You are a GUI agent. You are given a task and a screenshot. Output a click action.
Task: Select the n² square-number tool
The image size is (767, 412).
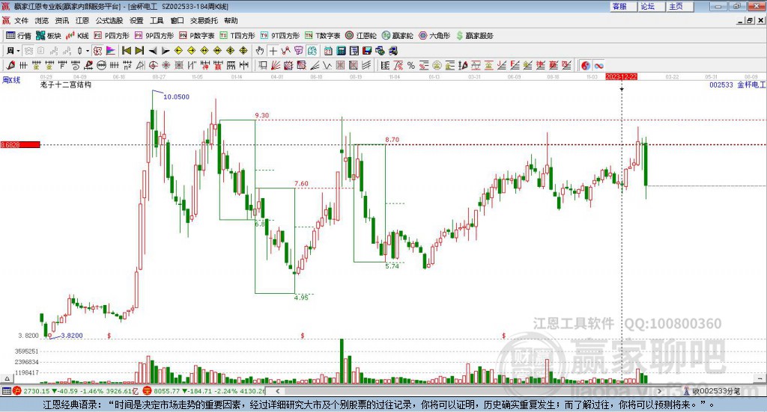coord(127,65)
